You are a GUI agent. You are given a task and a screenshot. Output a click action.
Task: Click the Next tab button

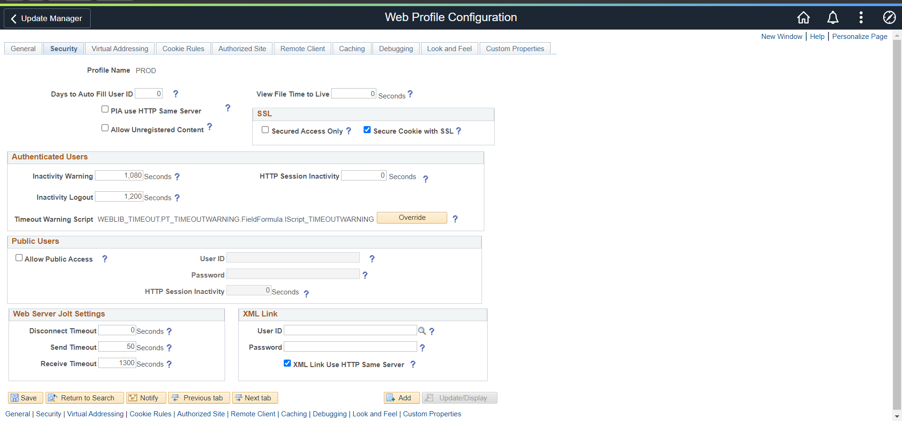(x=255, y=398)
